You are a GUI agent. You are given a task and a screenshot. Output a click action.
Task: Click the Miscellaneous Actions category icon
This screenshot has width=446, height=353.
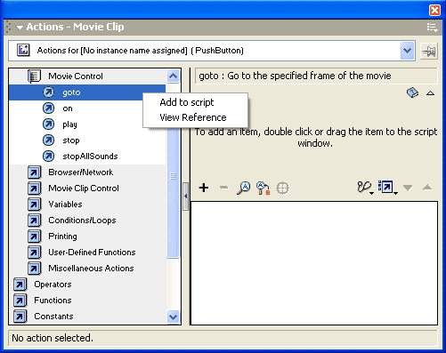pyautogui.click(x=34, y=269)
